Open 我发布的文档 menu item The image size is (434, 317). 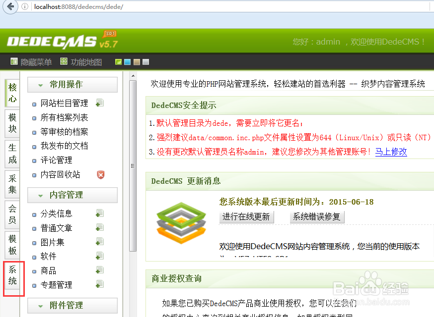[64, 146]
